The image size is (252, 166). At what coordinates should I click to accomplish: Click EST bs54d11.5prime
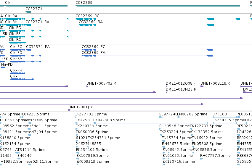(42, 126)
